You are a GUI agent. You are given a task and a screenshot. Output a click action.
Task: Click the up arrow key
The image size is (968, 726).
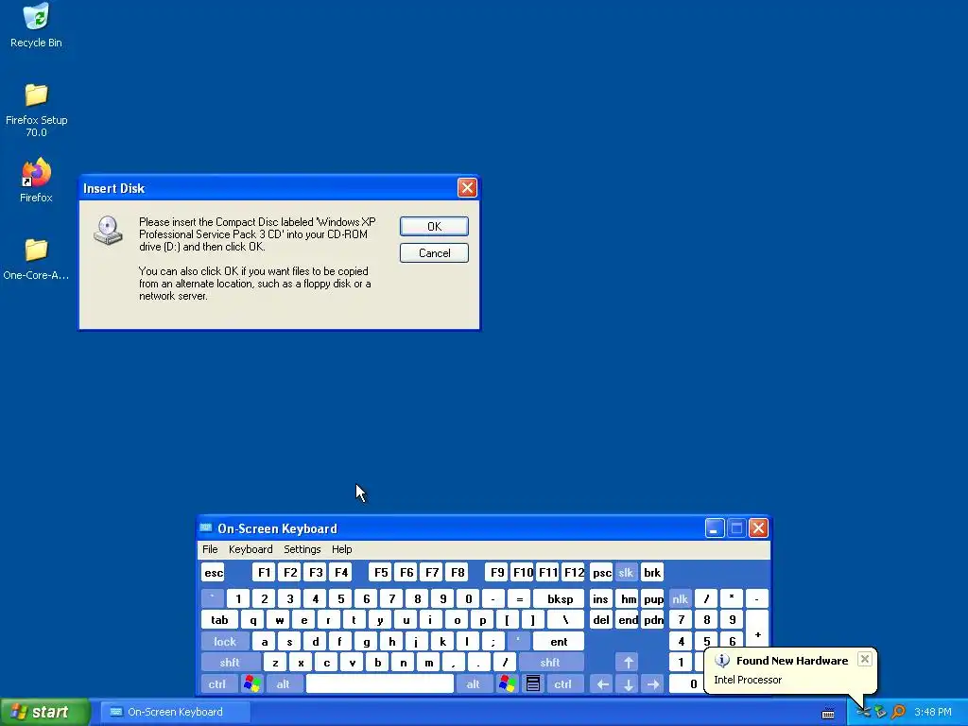point(629,663)
